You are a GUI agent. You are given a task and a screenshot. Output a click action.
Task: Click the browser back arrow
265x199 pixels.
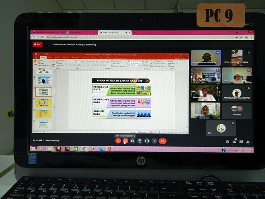pos(33,36)
